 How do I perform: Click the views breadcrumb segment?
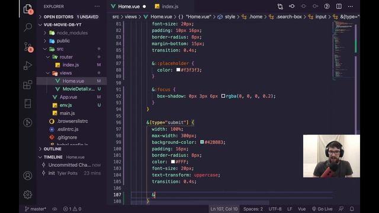click(131, 17)
